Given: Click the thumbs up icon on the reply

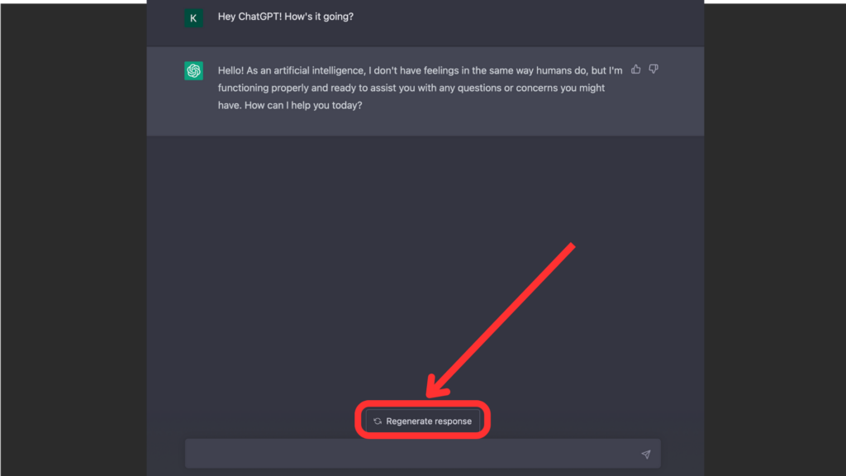Looking at the screenshot, I should tap(636, 69).
